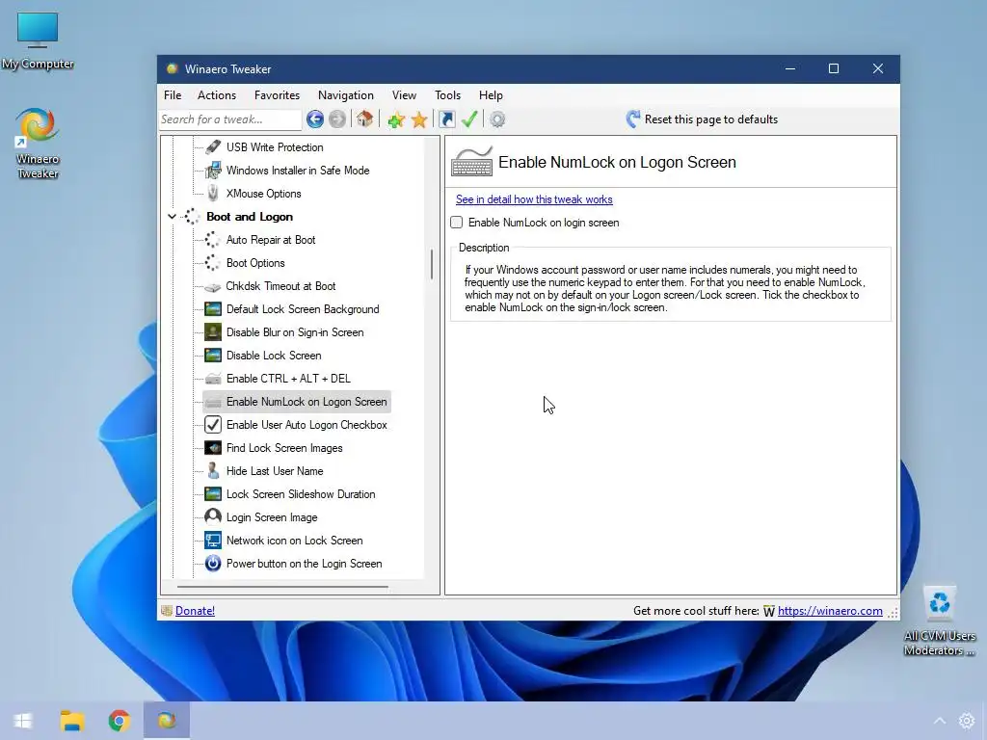Open the https://winaero.com link

point(830,610)
